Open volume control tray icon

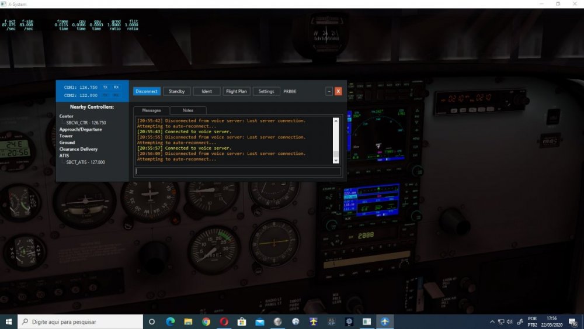[509, 322]
